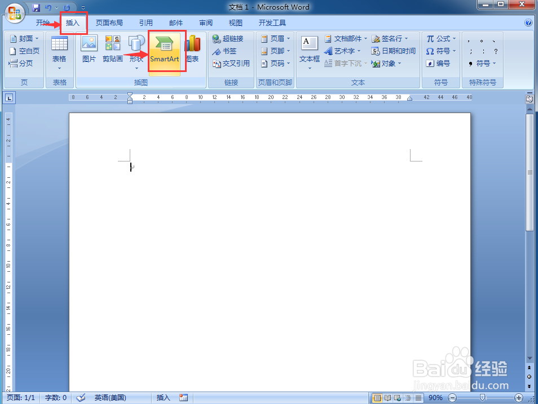
Task: Open 文档部件 quick parts menu
Action: pos(346,39)
